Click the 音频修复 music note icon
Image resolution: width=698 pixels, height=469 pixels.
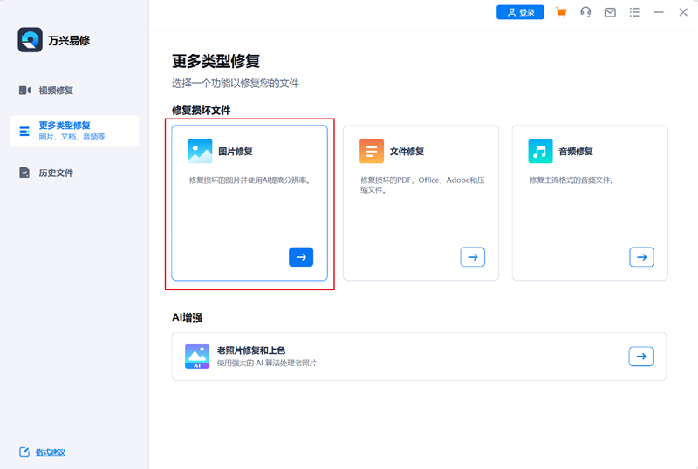tap(540, 151)
